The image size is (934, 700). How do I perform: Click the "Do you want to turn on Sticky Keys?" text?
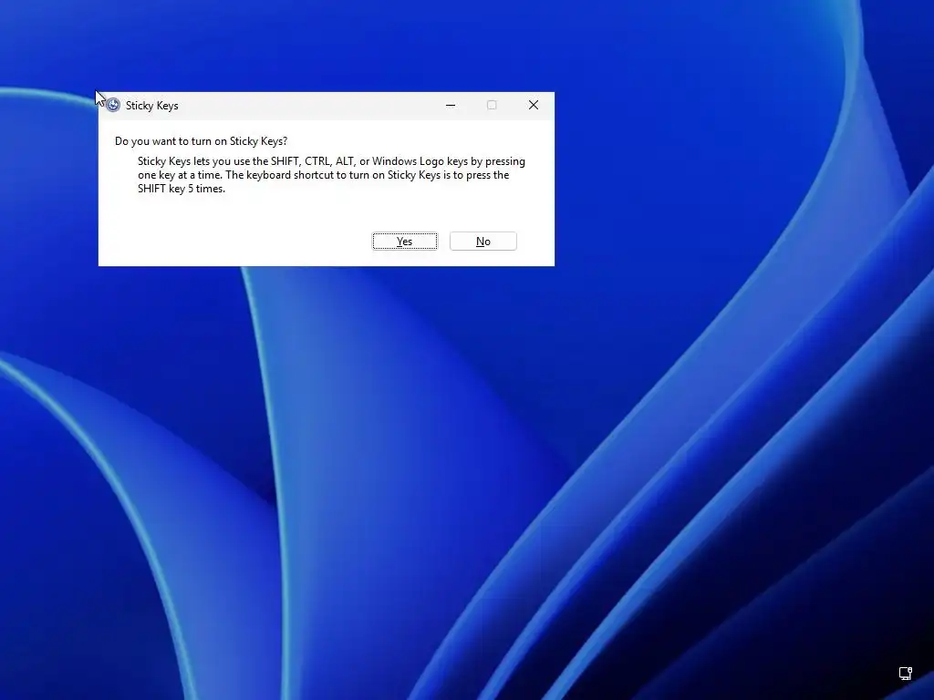[x=202, y=141]
